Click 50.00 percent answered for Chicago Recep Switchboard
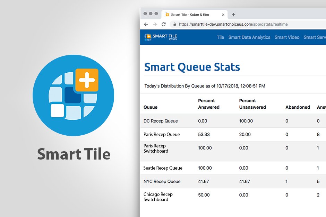 click(x=204, y=195)
